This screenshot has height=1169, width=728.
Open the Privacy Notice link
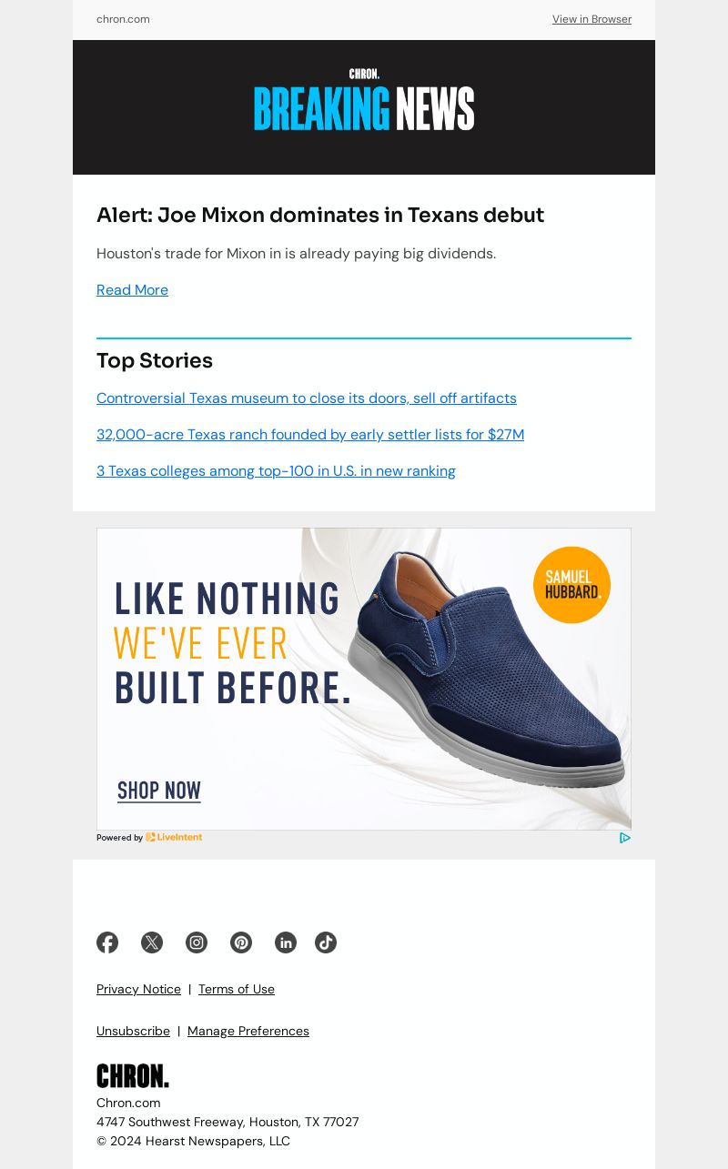pos(138,989)
